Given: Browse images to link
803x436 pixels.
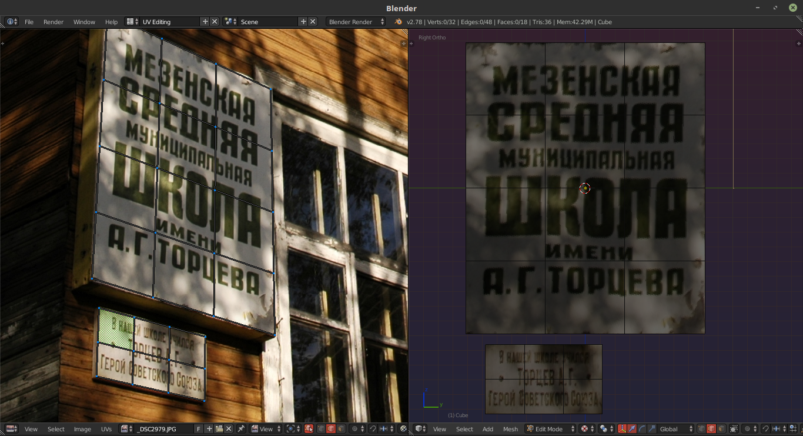Looking at the screenshot, I should point(126,429).
